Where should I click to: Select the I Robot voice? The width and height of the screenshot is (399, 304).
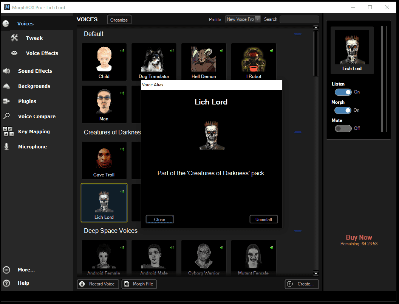[x=254, y=62]
